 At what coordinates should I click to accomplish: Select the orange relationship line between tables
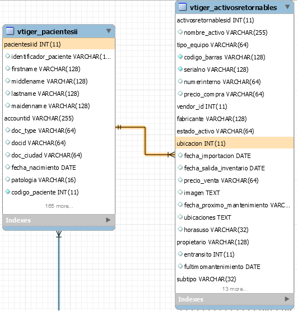[x=145, y=141]
